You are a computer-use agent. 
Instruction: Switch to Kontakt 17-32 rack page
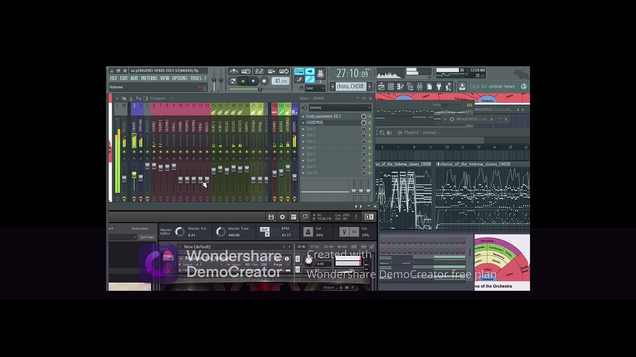pos(315,247)
